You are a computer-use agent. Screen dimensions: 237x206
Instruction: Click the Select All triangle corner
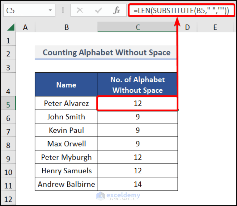11,27
